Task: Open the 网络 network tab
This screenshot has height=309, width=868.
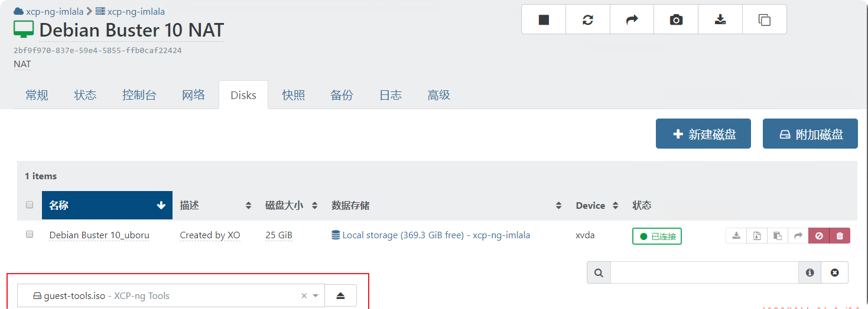Action: (x=194, y=95)
